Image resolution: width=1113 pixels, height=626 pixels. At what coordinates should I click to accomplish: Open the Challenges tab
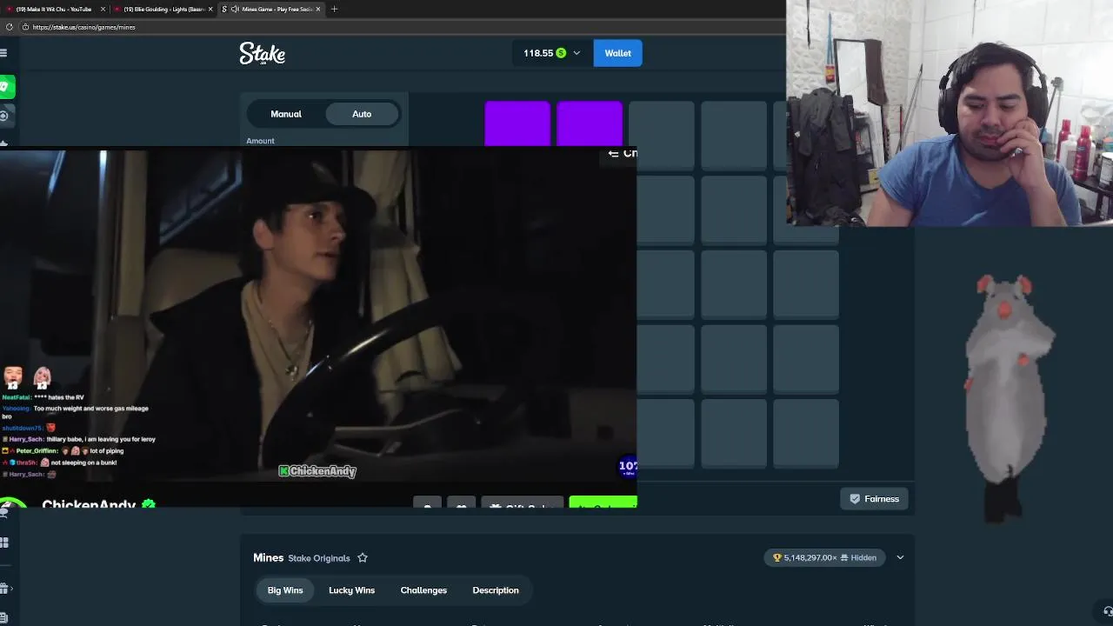pos(423,590)
